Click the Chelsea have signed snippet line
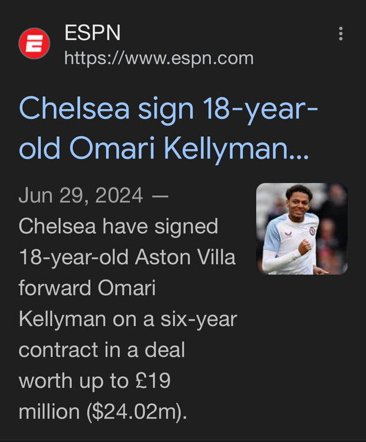Screen dimensions: 366x442 click(x=118, y=226)
